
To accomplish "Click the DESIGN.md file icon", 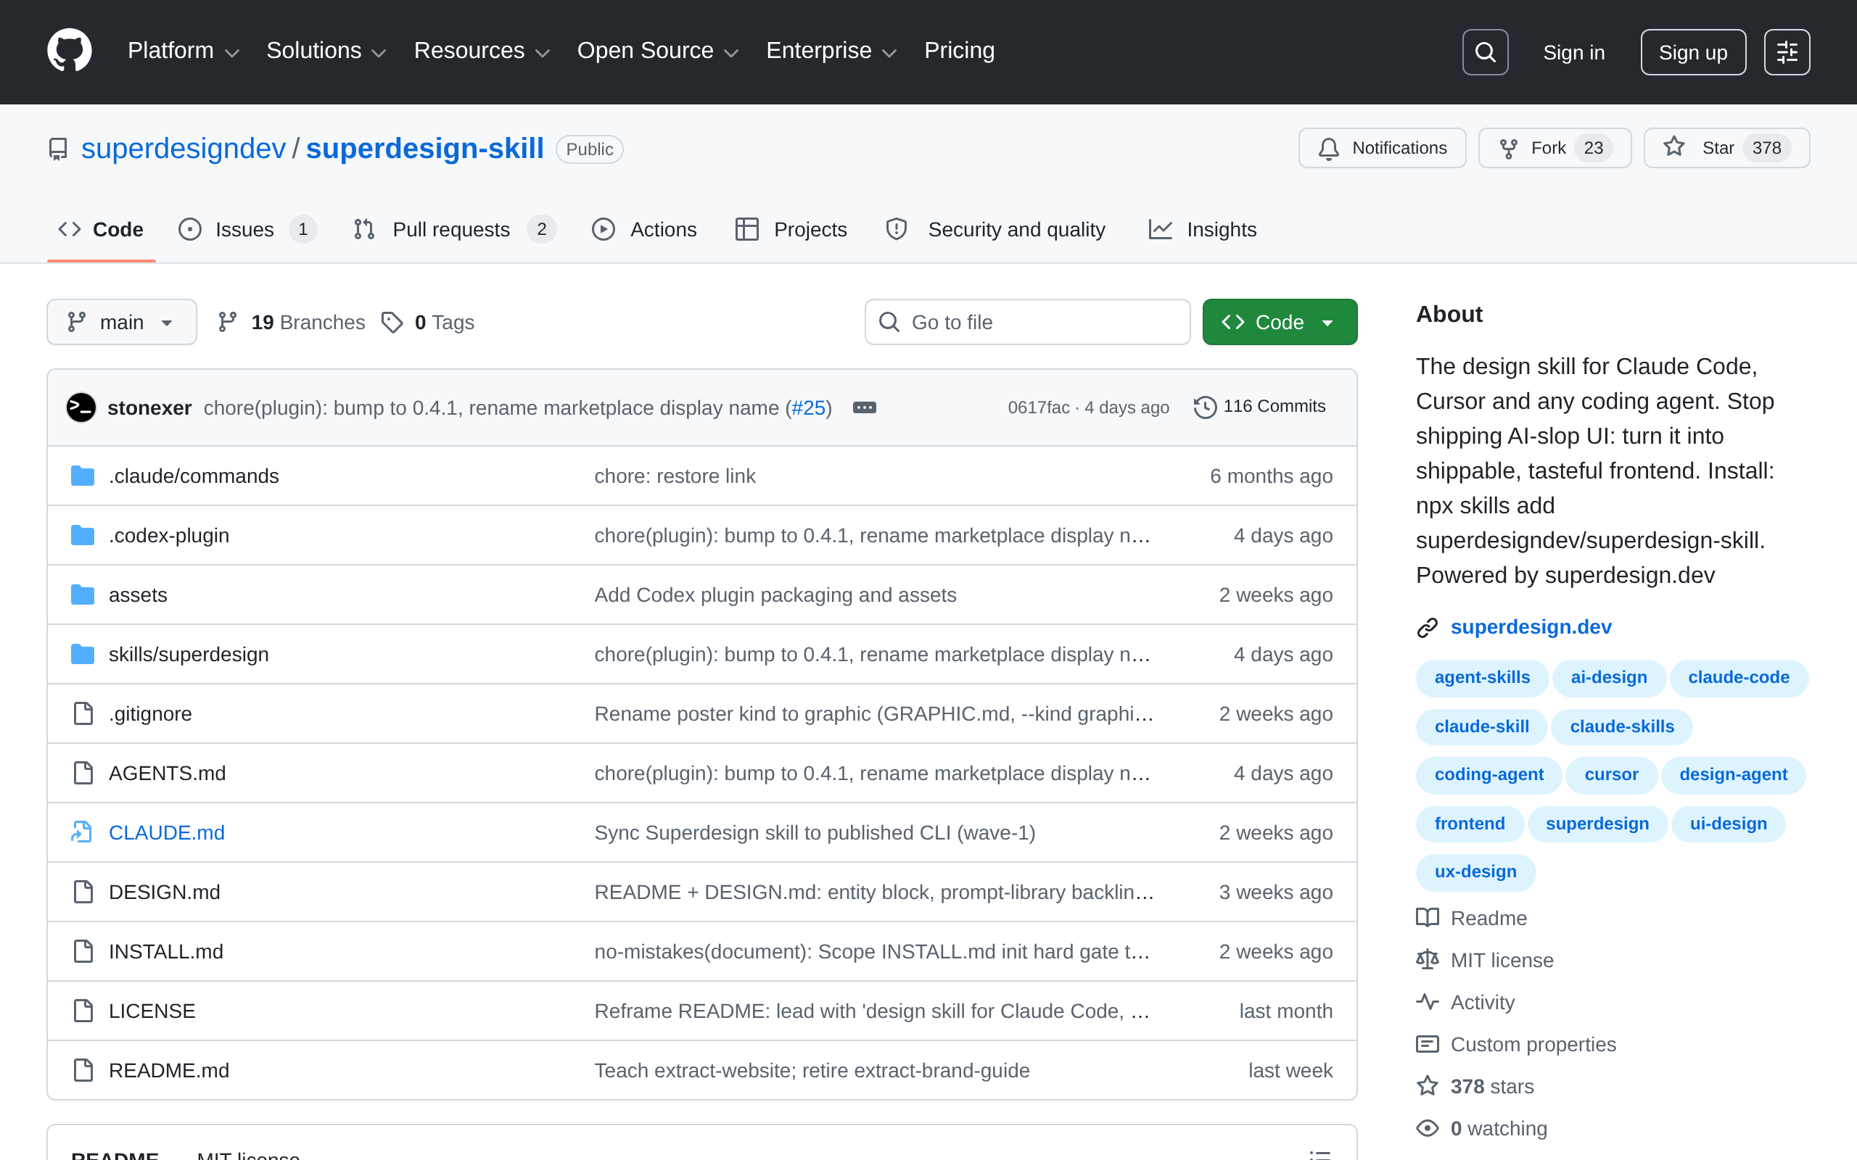I will tap(83, 892).
